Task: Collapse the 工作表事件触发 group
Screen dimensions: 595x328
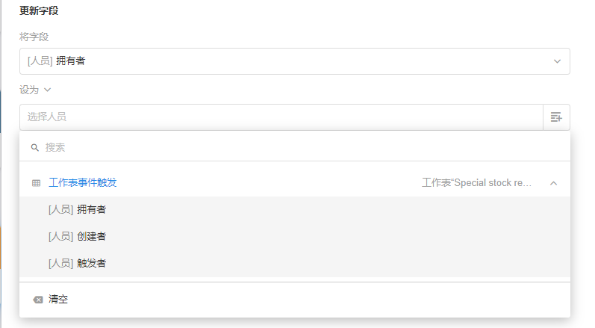Action: pyautogui.click(x=553, y=183)
